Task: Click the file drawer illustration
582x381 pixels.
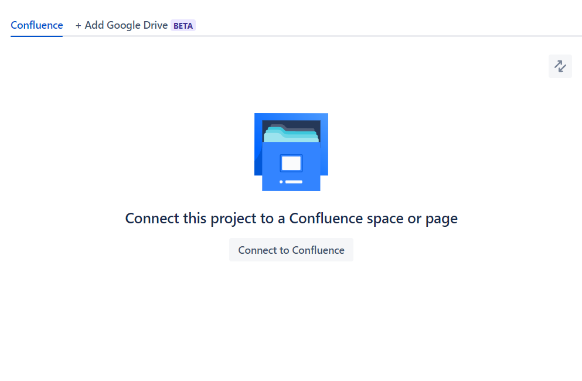Action: pyautogui.click(x=291, y=152)
